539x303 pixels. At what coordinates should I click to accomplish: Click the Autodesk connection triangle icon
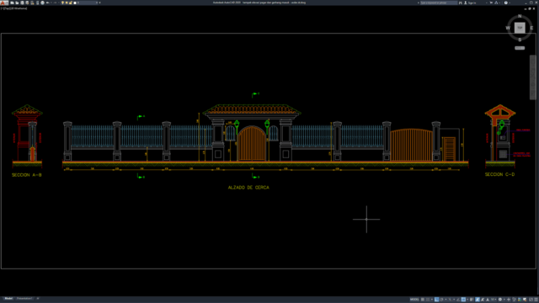pyautogui.click(x=496, y=3)
